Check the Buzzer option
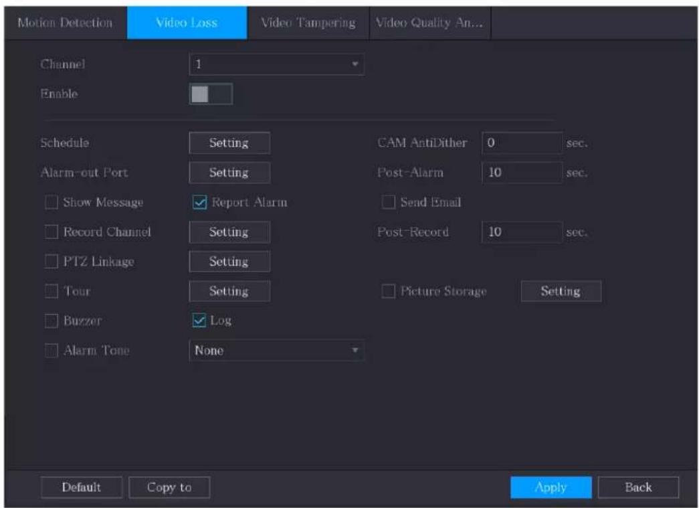The width and height of the screenshot is (699, 508). pyautogui.click(x=52, y=321)
